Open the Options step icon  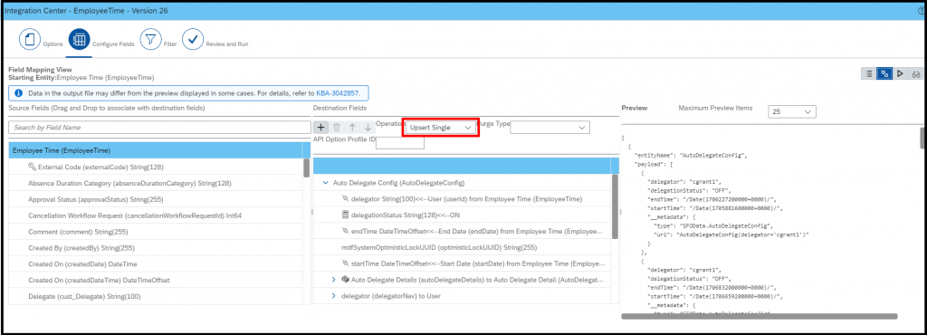pos(28,40)
